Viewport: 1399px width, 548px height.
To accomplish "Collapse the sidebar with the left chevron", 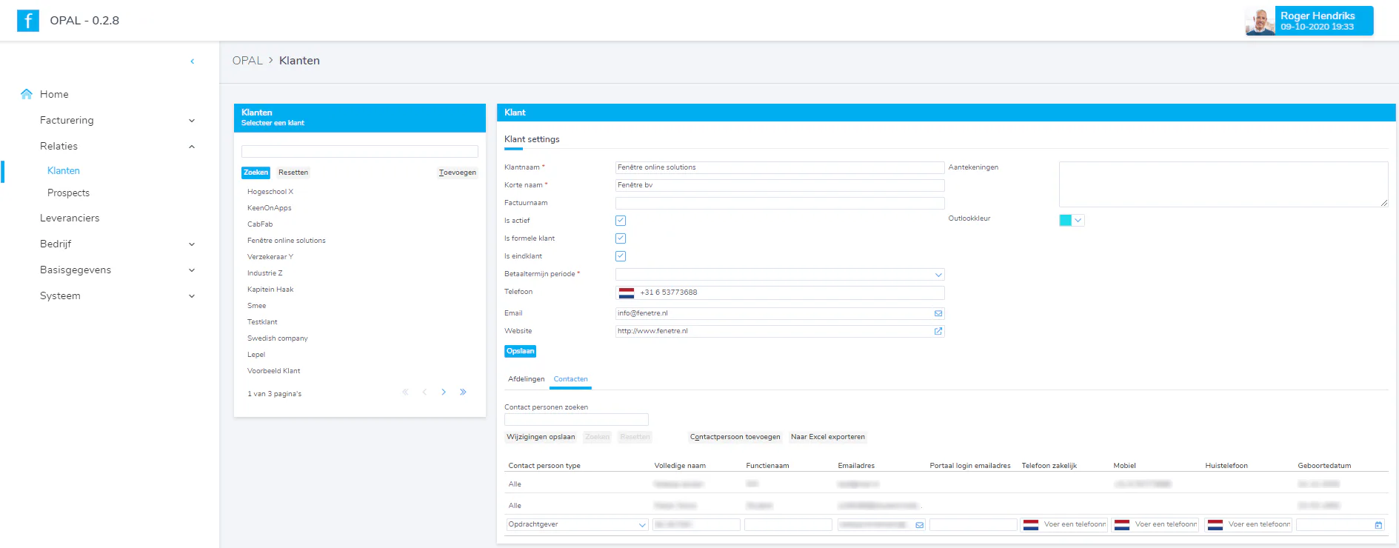I will 193,61.
